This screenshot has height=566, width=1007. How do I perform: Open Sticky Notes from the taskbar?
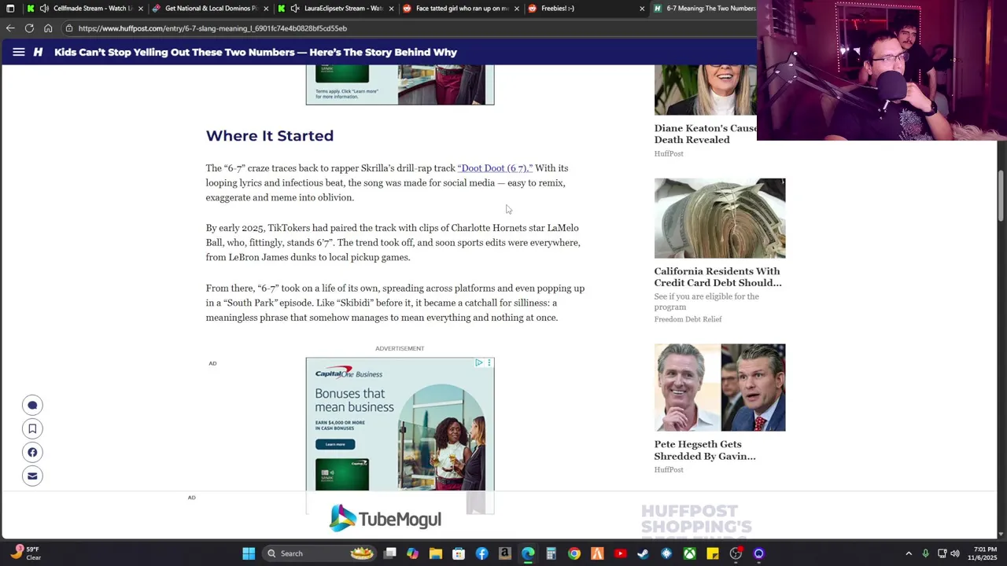click(712, 553)
